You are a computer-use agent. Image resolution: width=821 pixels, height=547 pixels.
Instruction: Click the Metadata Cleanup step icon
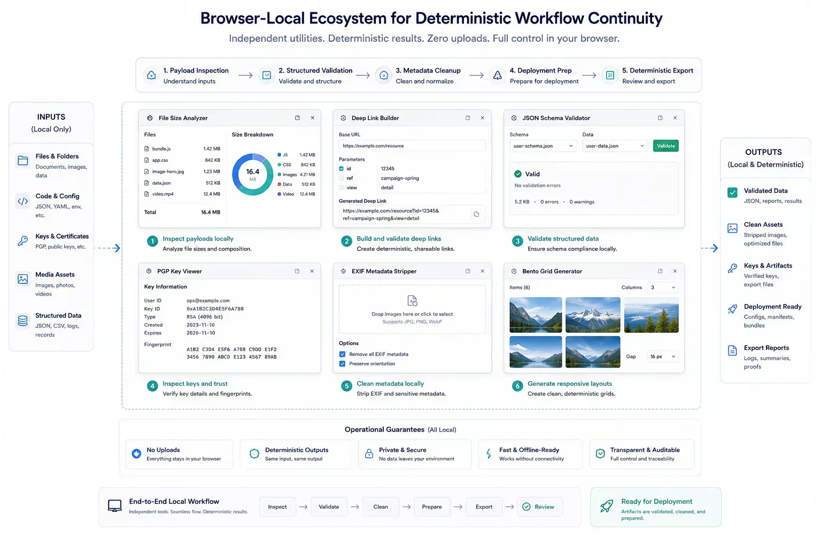pos(383,75)
